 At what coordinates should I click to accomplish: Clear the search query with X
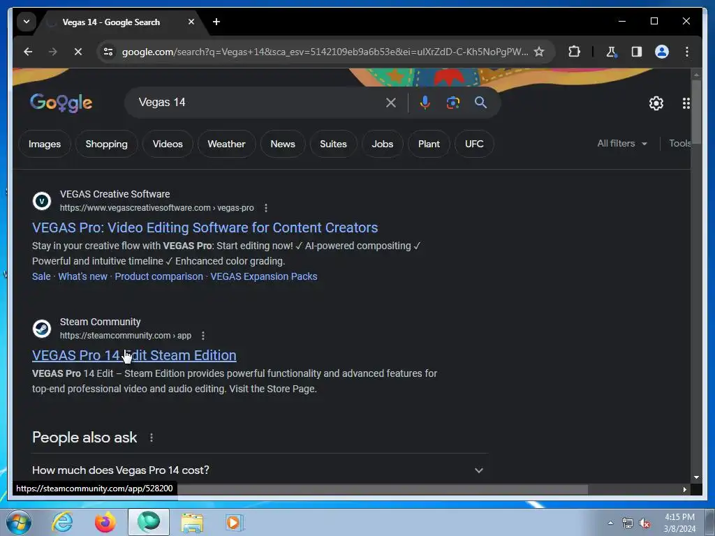pyautogui.click(x=391, y=103)
